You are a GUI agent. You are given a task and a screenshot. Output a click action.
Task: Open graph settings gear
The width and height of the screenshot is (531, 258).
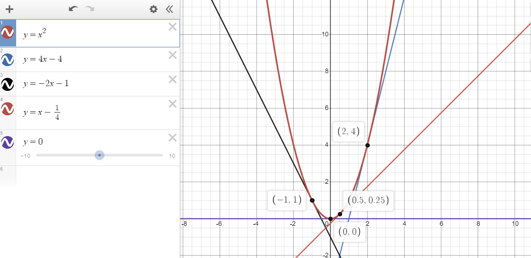[x=153, y=9]
